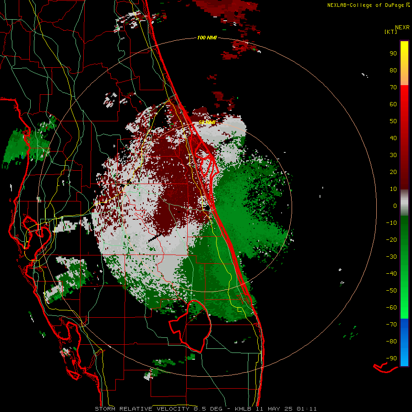
Task: Click the NEXR label above the color scale
Action: 402,27
